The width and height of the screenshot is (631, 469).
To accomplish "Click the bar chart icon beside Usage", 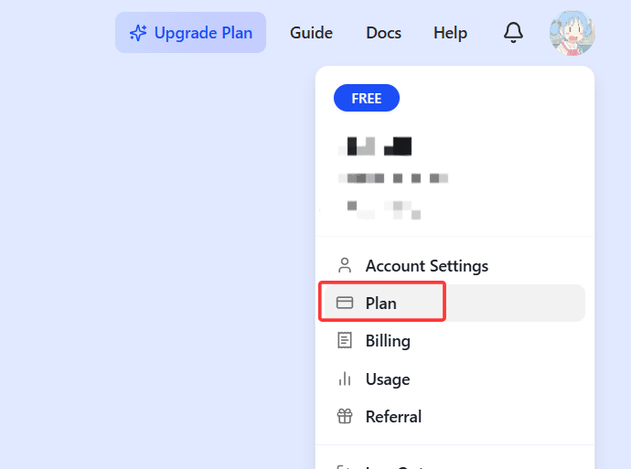I will click(345, 378).
